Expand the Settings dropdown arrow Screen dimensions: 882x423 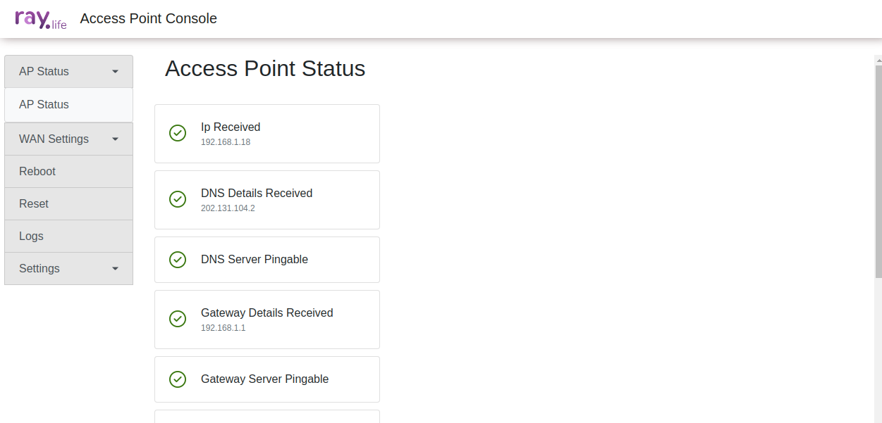coord(116,269)
